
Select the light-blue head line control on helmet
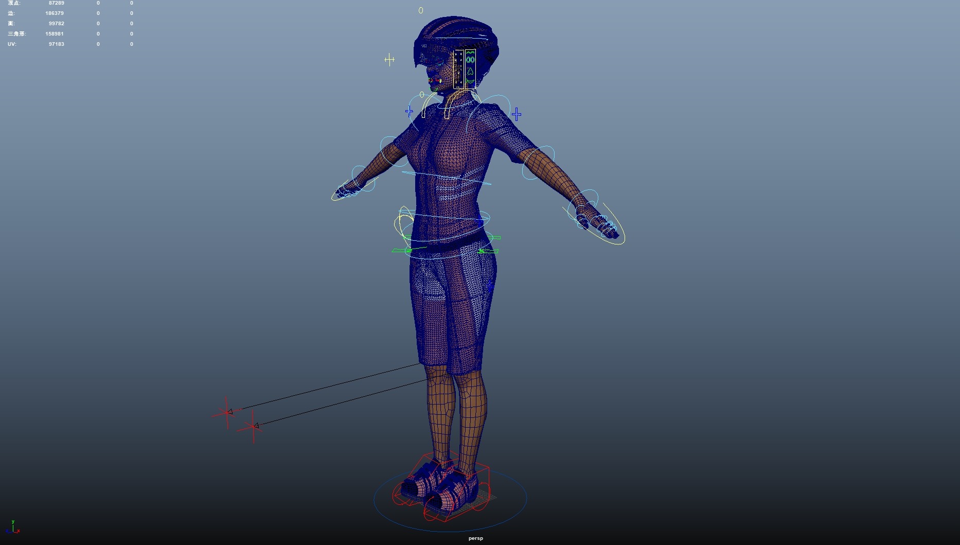(461, 39)
